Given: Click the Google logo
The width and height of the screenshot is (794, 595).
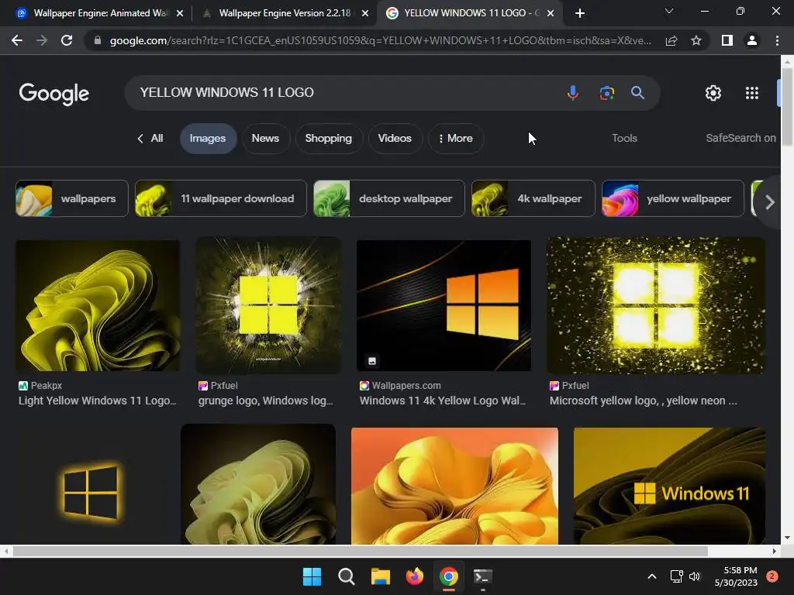Looking at the screenshot, I should 54,94.
